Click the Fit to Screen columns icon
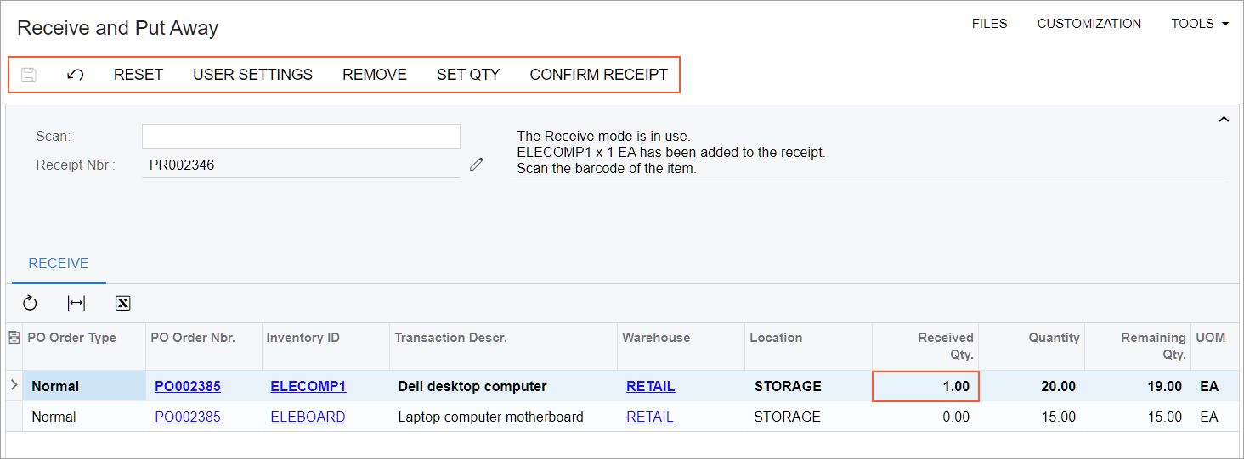Screen dimensions: 1244x459 point(76,303)
